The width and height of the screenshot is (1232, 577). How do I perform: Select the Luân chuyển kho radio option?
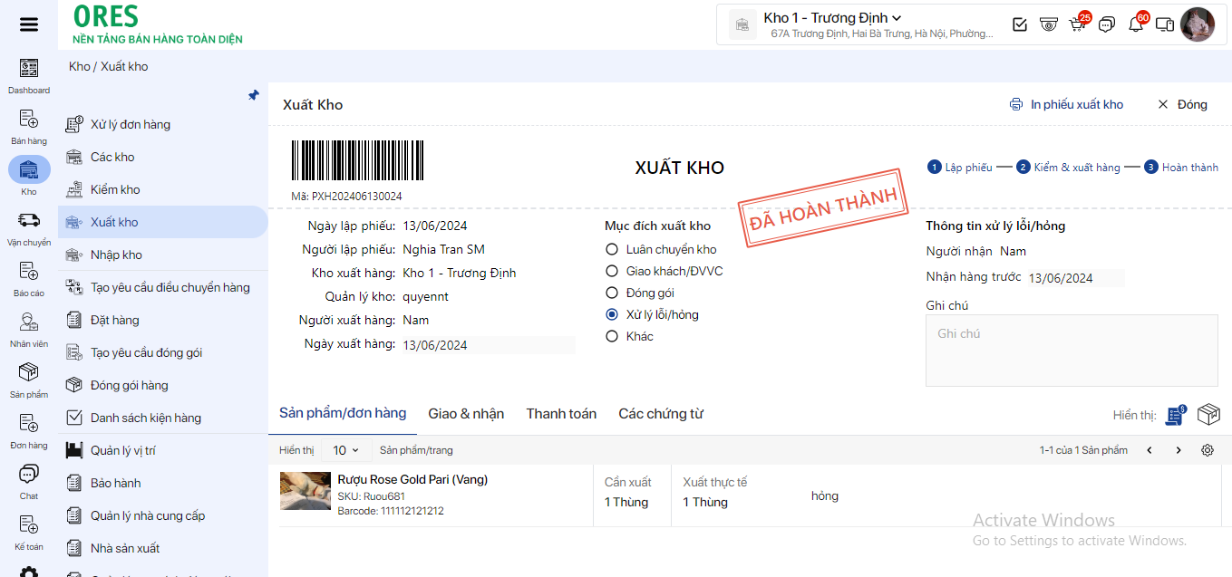click(x=612, y=249)
